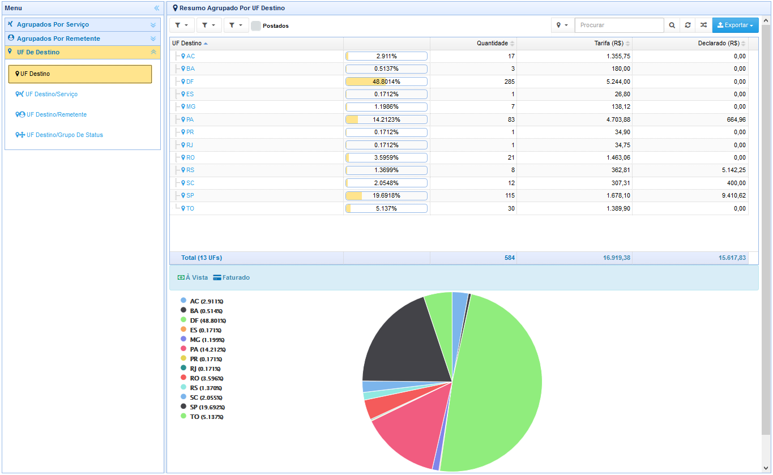773x475 pixels.
Task: Click the MG row pin icon
Action: click(183, 106)
